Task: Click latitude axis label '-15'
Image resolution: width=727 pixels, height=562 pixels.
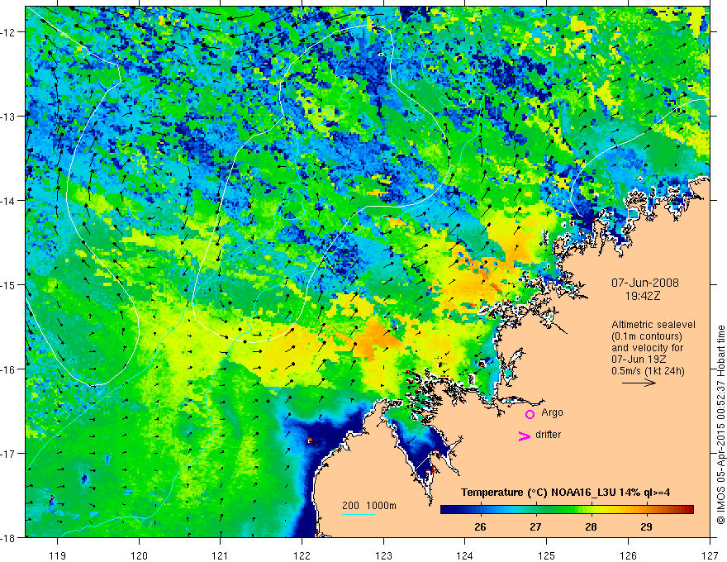Action: point(8,284)
